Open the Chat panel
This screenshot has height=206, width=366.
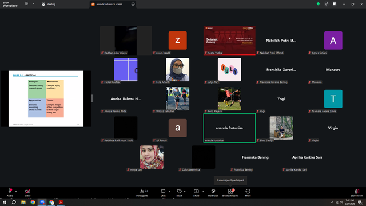click(x=163, y=192)
